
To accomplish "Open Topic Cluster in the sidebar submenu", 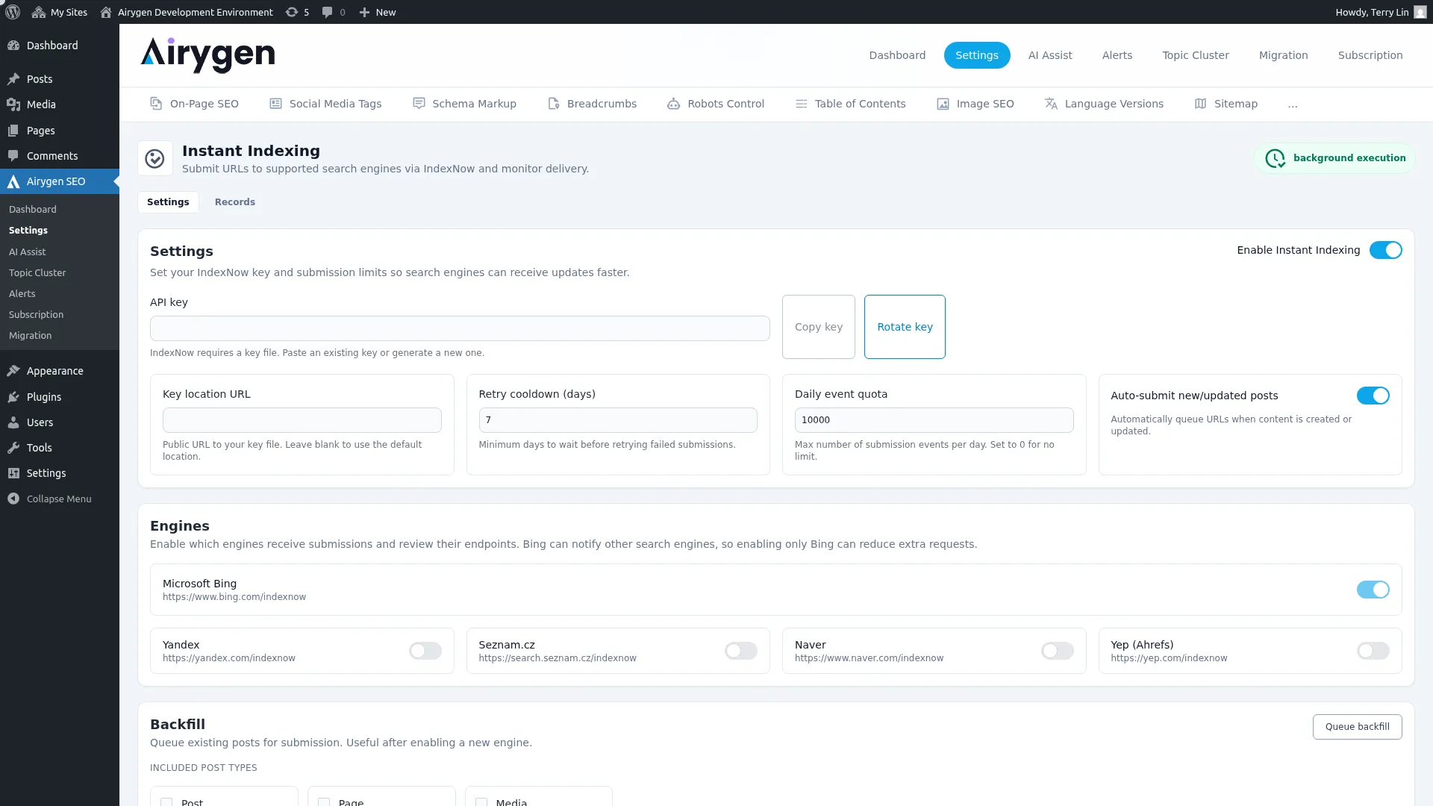I will pyautogui.click(x=37, y=273).
